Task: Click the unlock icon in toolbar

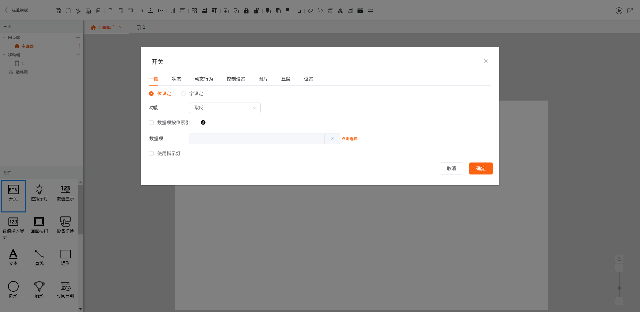Action: click(256, 11)
